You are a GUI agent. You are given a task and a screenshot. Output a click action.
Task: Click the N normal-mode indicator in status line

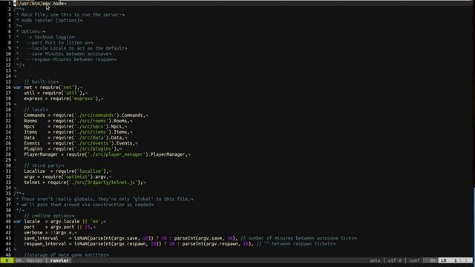pyautogui.click(x=7, y=260)
